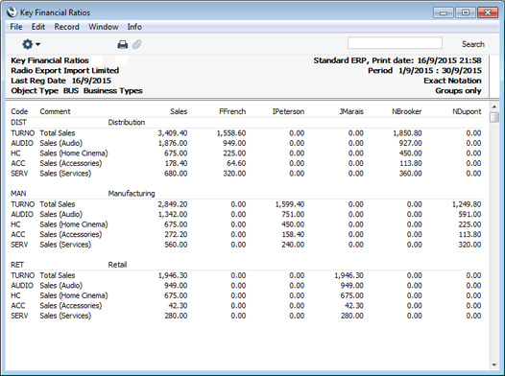Screen dimensions: 505x376
Task: Click Distribution accessories value 178.40
Action: [x=176, y=163]
